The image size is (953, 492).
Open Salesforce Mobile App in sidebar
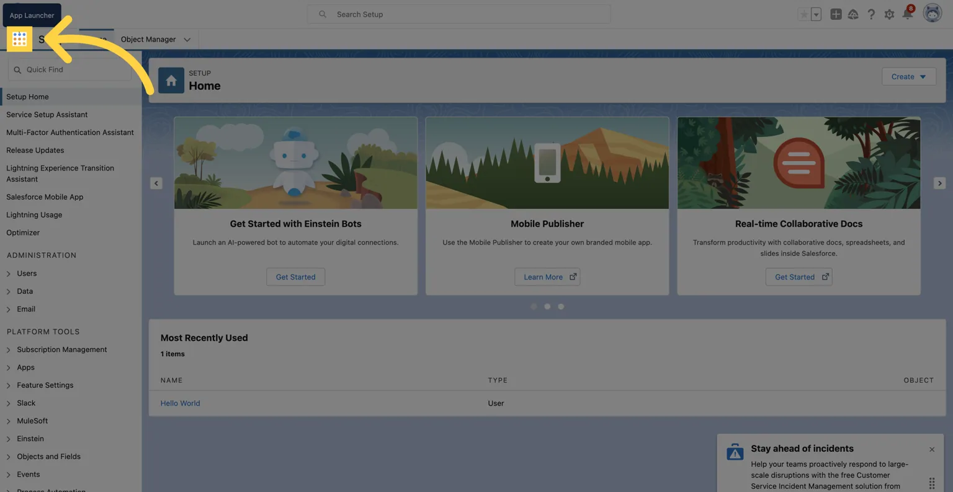coord(45,197)
